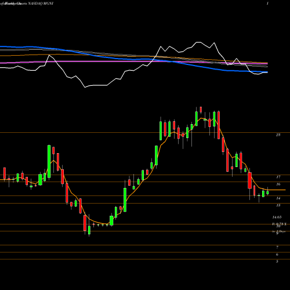This screenshot has height=290, width=290.
Task: Select the 16 price level label
Action: pyautogui.click(x=278, y=184)
